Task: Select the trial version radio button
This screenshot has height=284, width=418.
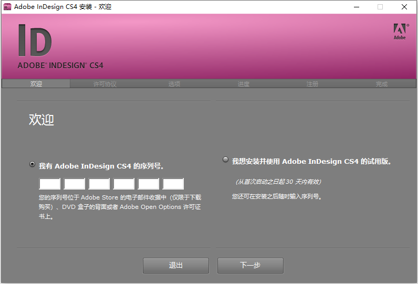Action: click(x=225, y=159)
